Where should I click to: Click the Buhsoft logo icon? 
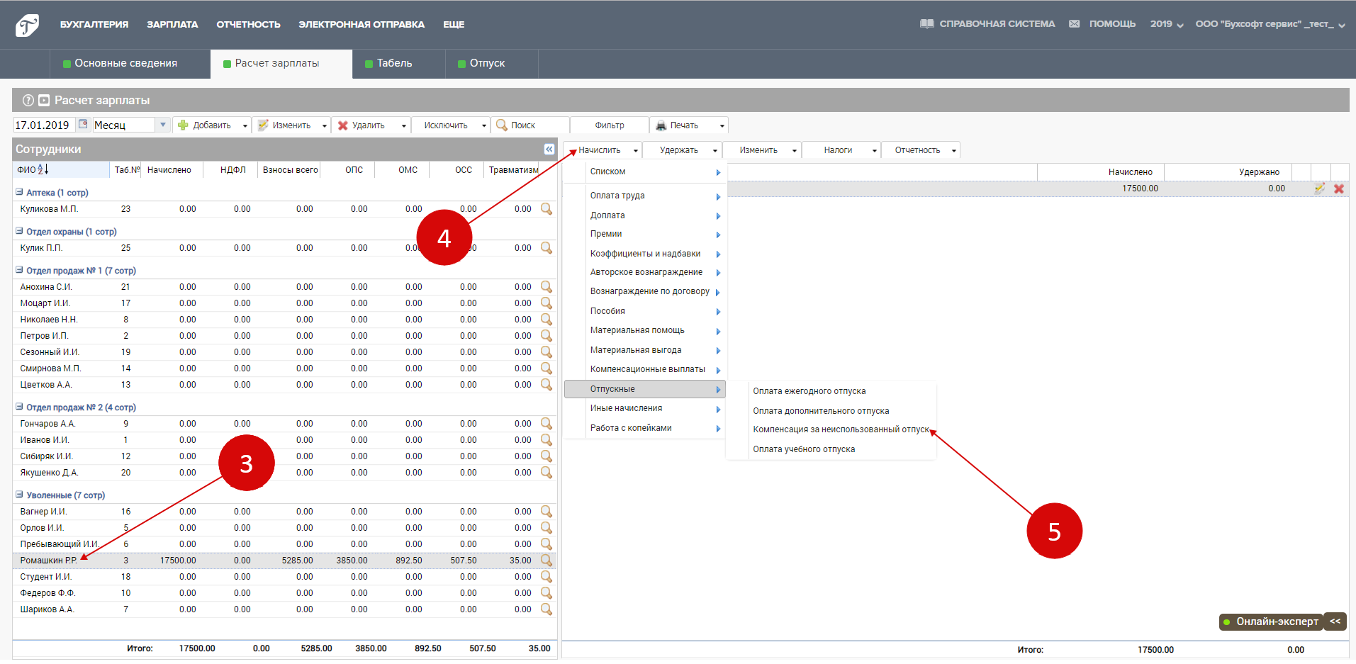27,25
